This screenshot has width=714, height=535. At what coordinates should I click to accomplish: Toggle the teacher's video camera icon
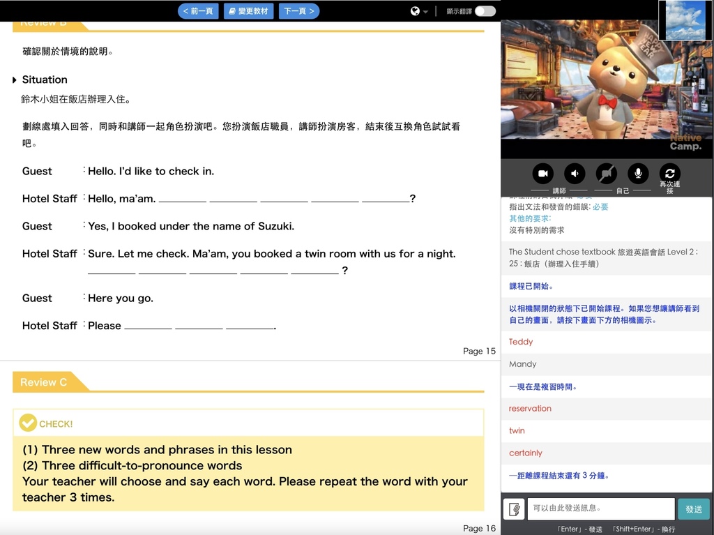(x=542, y=174)
